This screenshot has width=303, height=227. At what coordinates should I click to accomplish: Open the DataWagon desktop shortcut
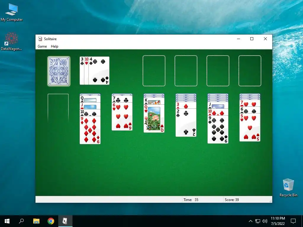(x=12, y=41)
